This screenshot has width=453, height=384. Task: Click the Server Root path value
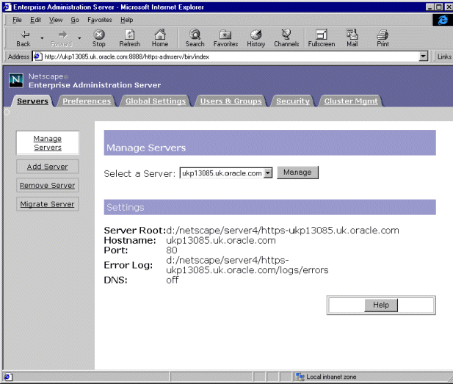point(282,231)
